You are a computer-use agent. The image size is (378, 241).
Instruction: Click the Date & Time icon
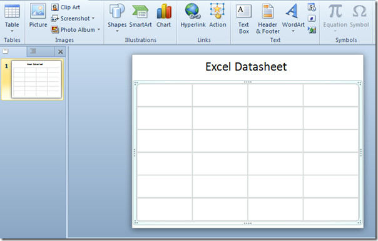click(312, 7)
